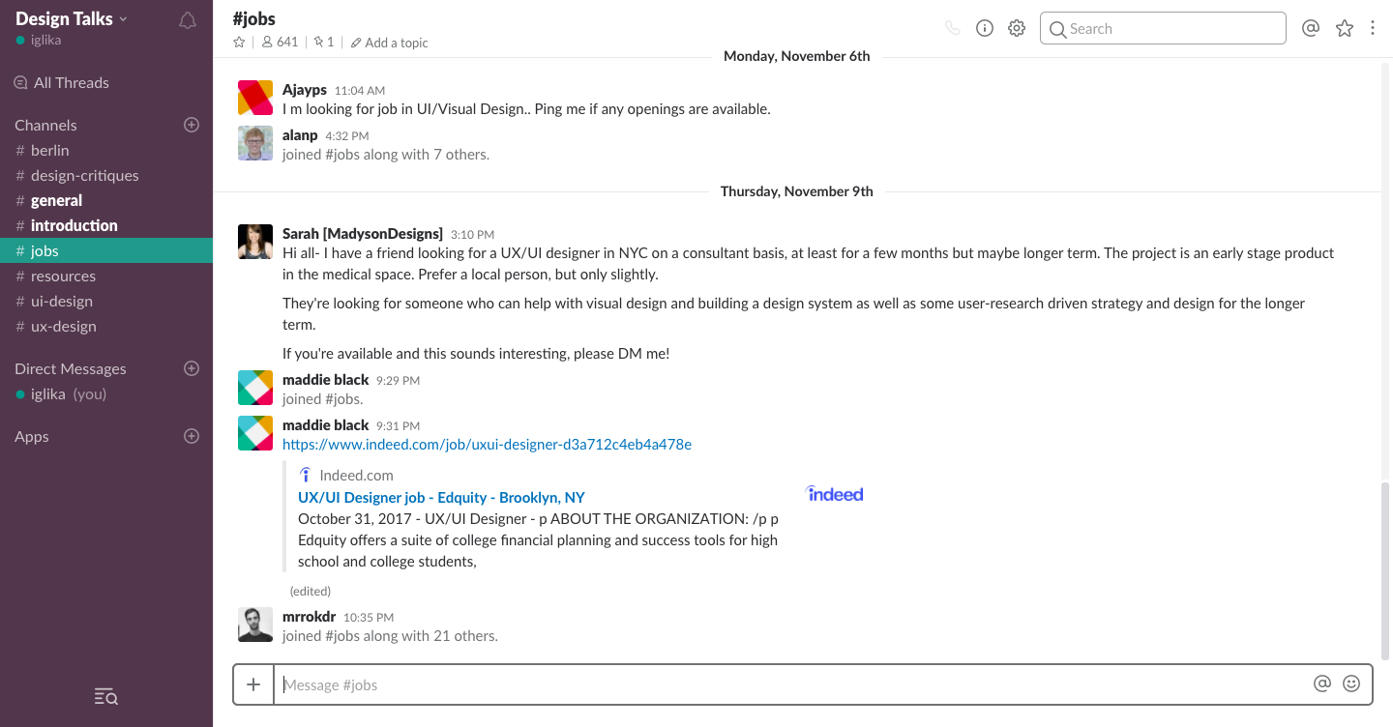Open notification bell settings
1393x727 pixels.
188,20
